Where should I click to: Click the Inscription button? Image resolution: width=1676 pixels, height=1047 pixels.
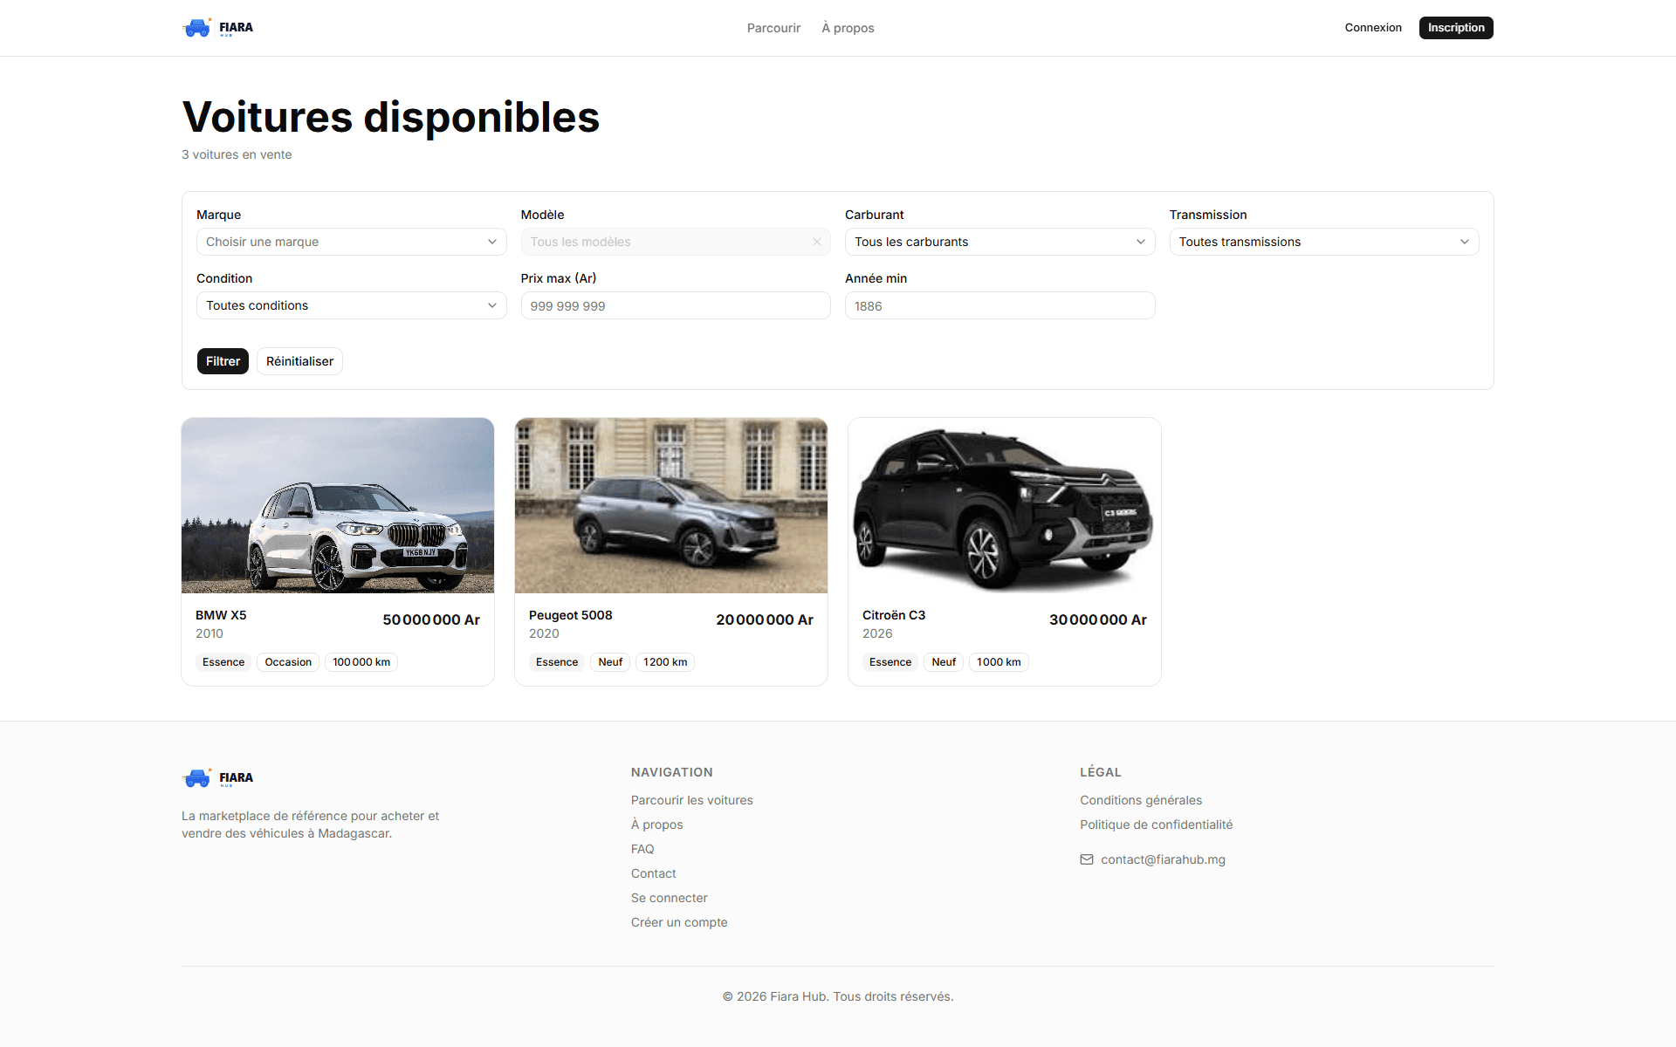(1456, 28)
